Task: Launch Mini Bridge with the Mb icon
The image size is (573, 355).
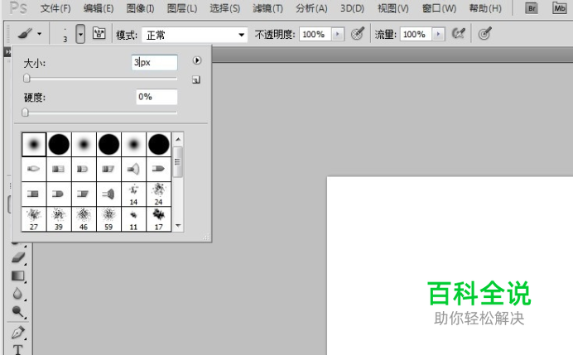Action: click(x=559, y=8)
